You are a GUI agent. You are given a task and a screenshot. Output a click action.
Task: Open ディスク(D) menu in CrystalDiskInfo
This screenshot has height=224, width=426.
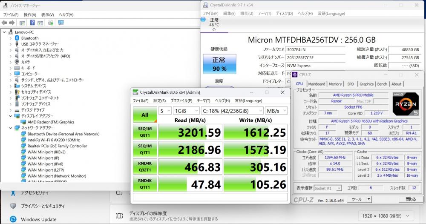285,13
